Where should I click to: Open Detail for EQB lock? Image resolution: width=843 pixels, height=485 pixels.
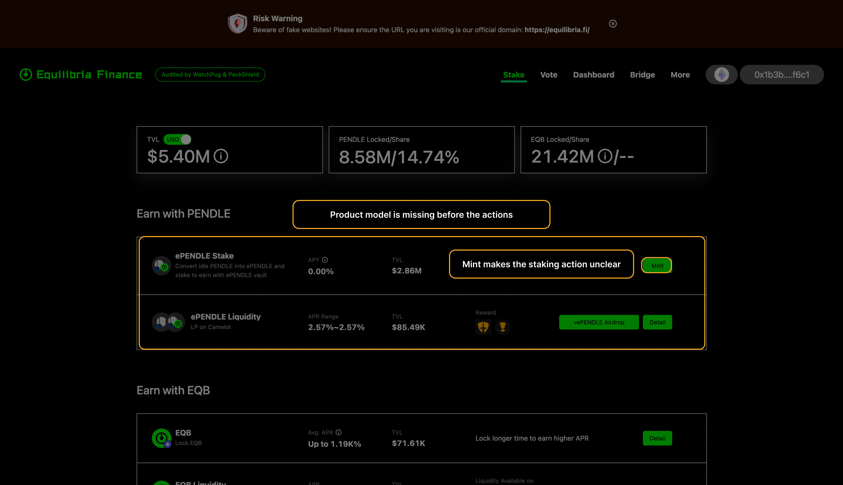coord(657,438)
